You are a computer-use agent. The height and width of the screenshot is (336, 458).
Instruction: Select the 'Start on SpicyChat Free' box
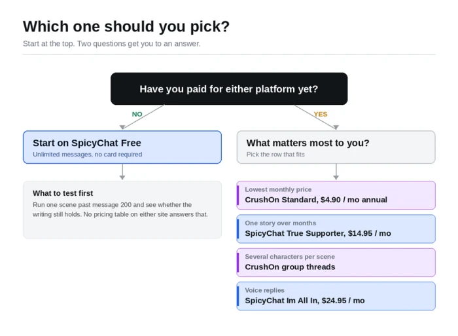point(122,147)
